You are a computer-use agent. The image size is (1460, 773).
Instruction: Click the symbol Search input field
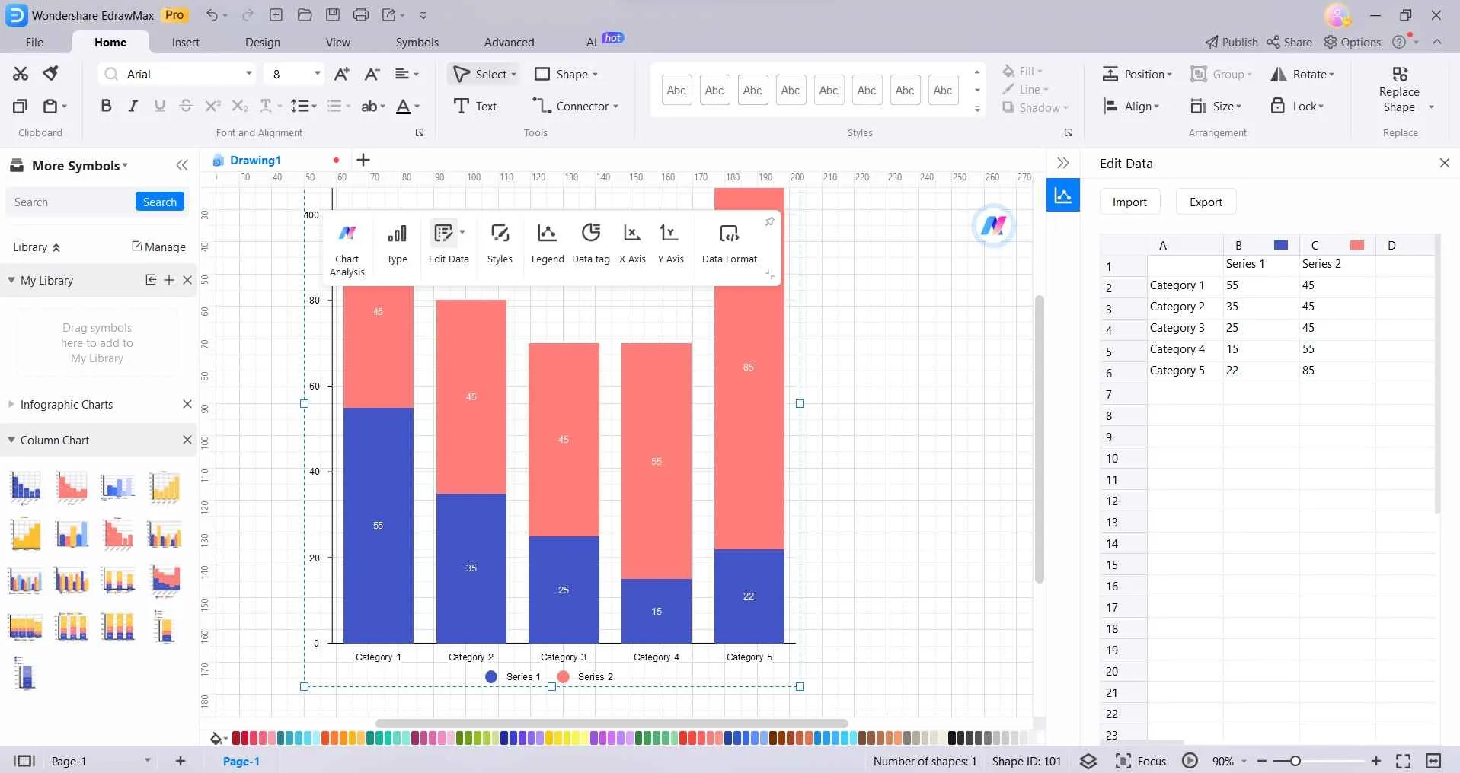coord(72,202)
